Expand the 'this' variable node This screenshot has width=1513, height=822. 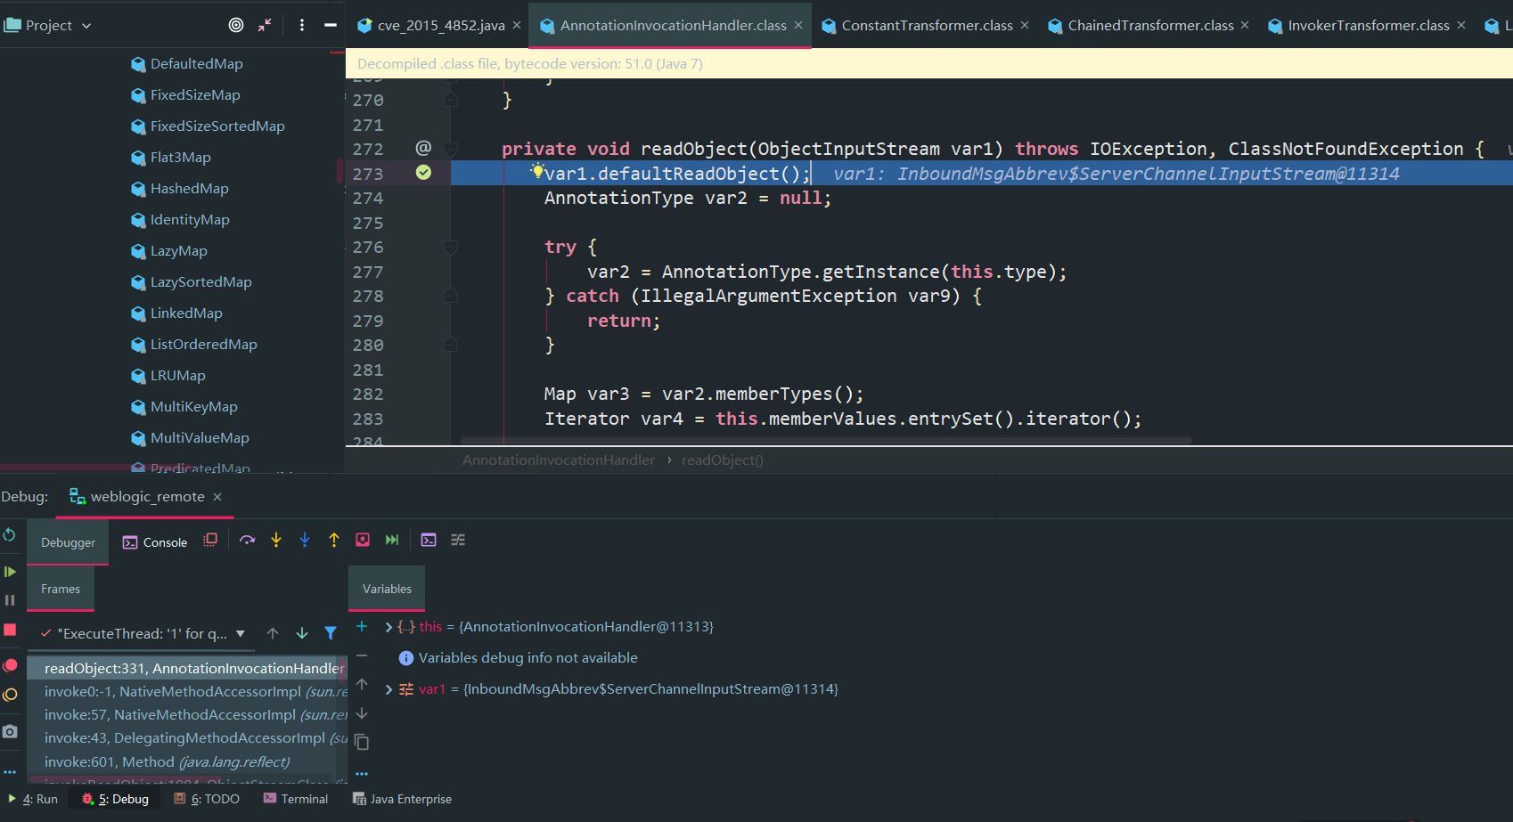(x=388, y=627)
